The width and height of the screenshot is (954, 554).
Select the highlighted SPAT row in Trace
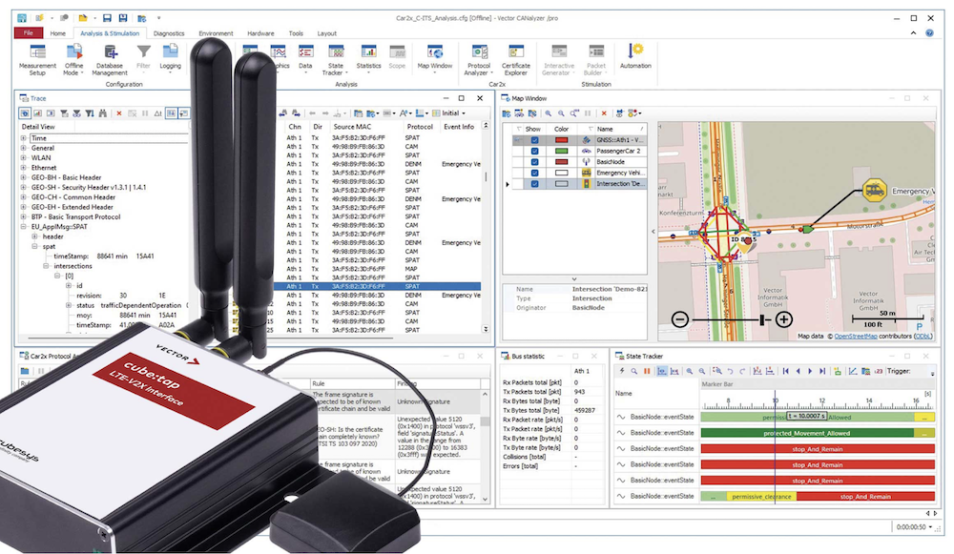coord(382,286)
